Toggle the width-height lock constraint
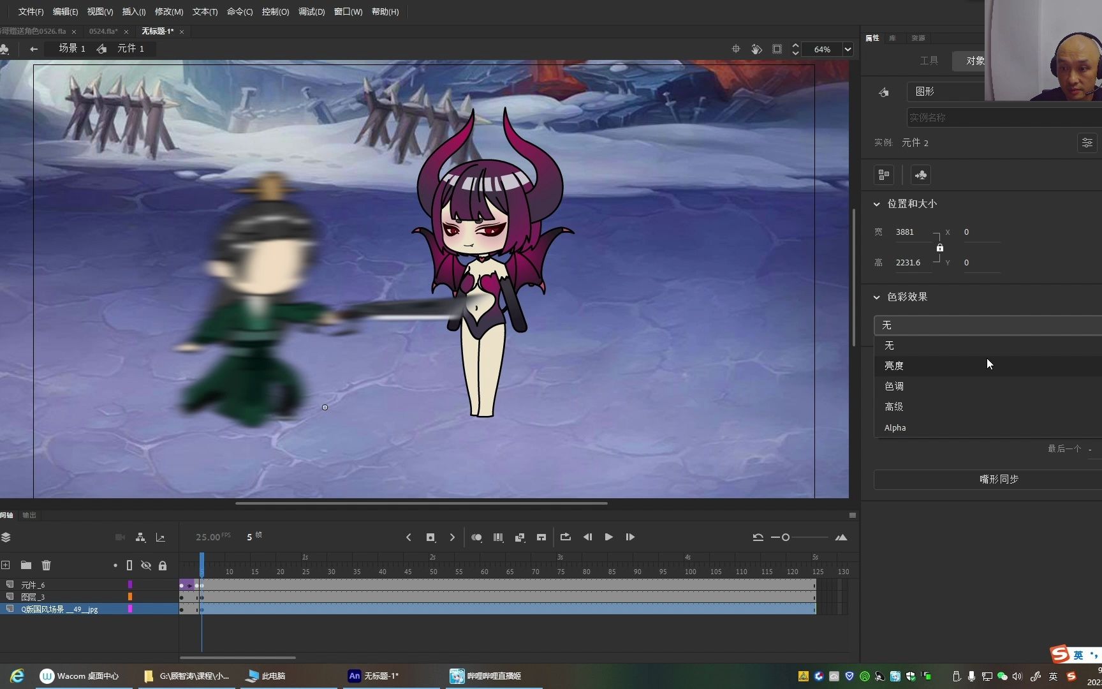Image resolution: width=1102 pixels, height=689 pixels. pos(939,248)
